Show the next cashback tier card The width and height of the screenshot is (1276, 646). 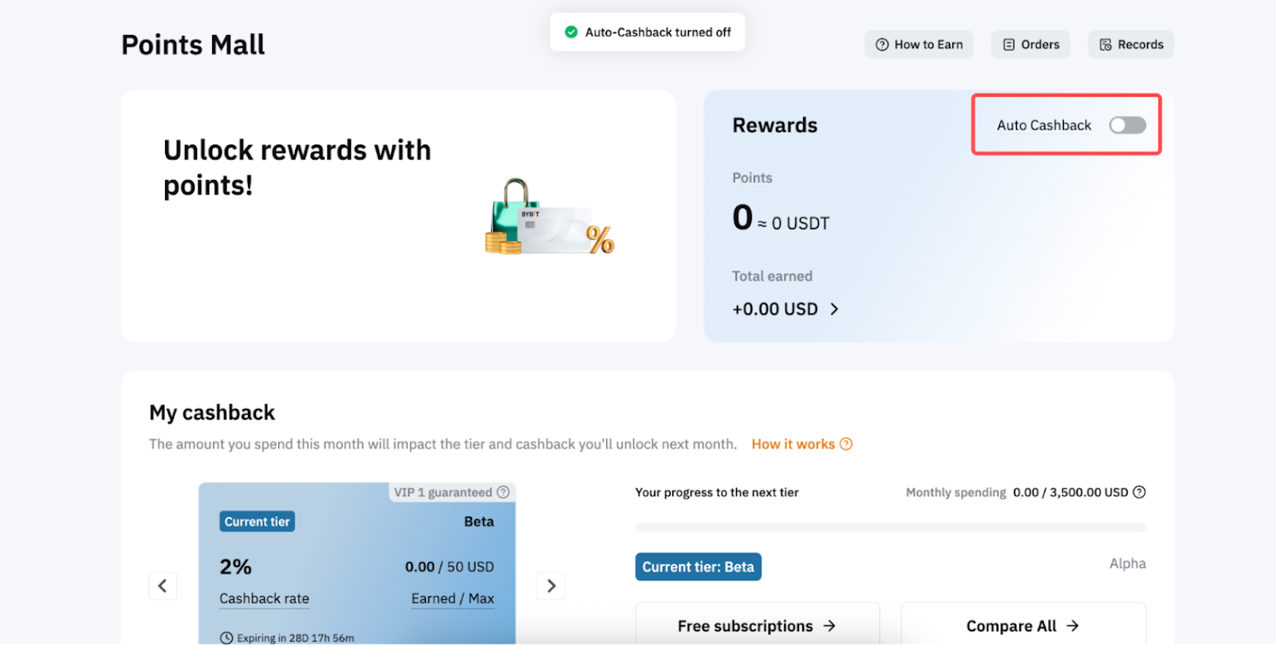551,586
